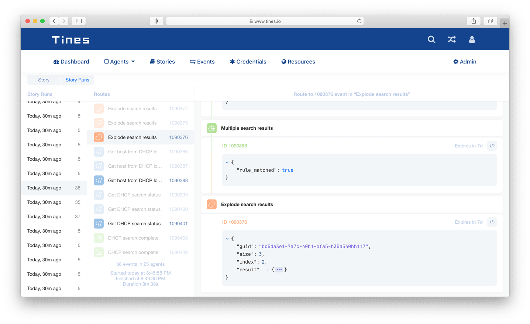The width and height of the screenshot is (530, 324).
Task: Click code view icon for ID 1090368
Action: coord(492,146)
